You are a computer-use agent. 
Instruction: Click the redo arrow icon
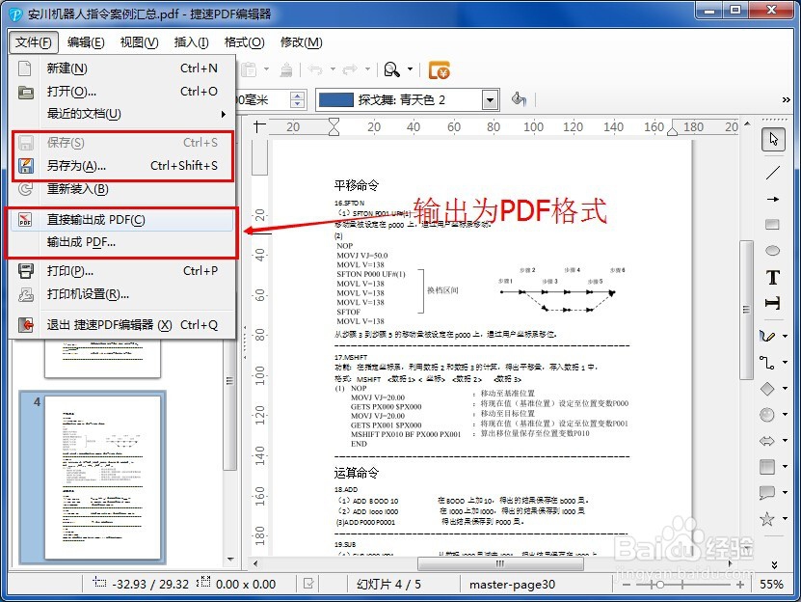coord(350,69)
